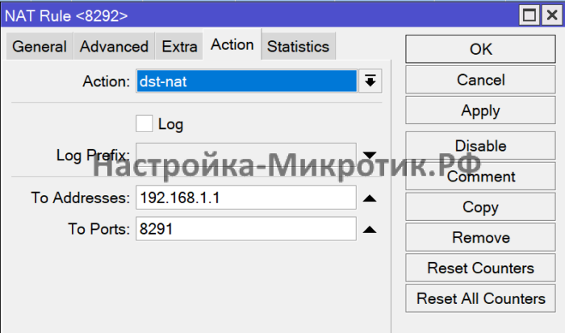This screenshot has height=333, width=565.
Task: Click Reset All Counters button
Action: (x=480, y=298)
